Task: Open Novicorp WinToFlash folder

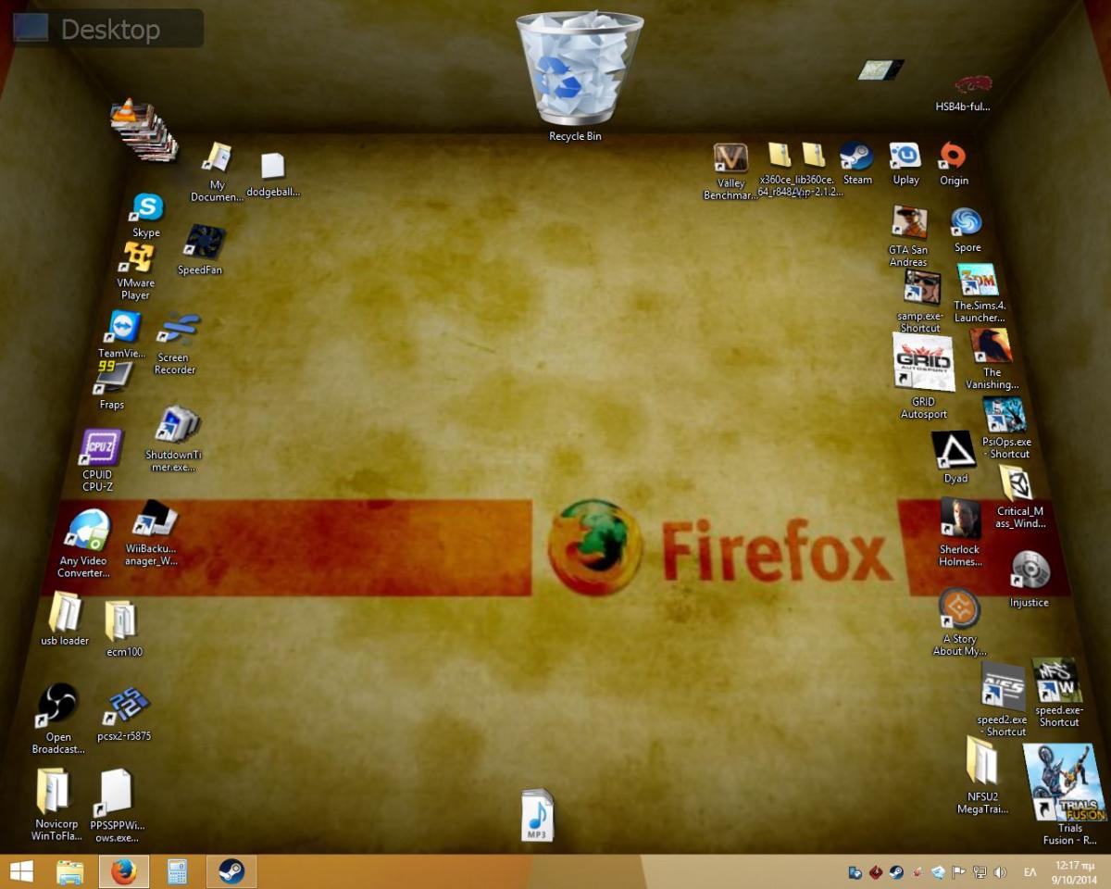Action: 54,792
